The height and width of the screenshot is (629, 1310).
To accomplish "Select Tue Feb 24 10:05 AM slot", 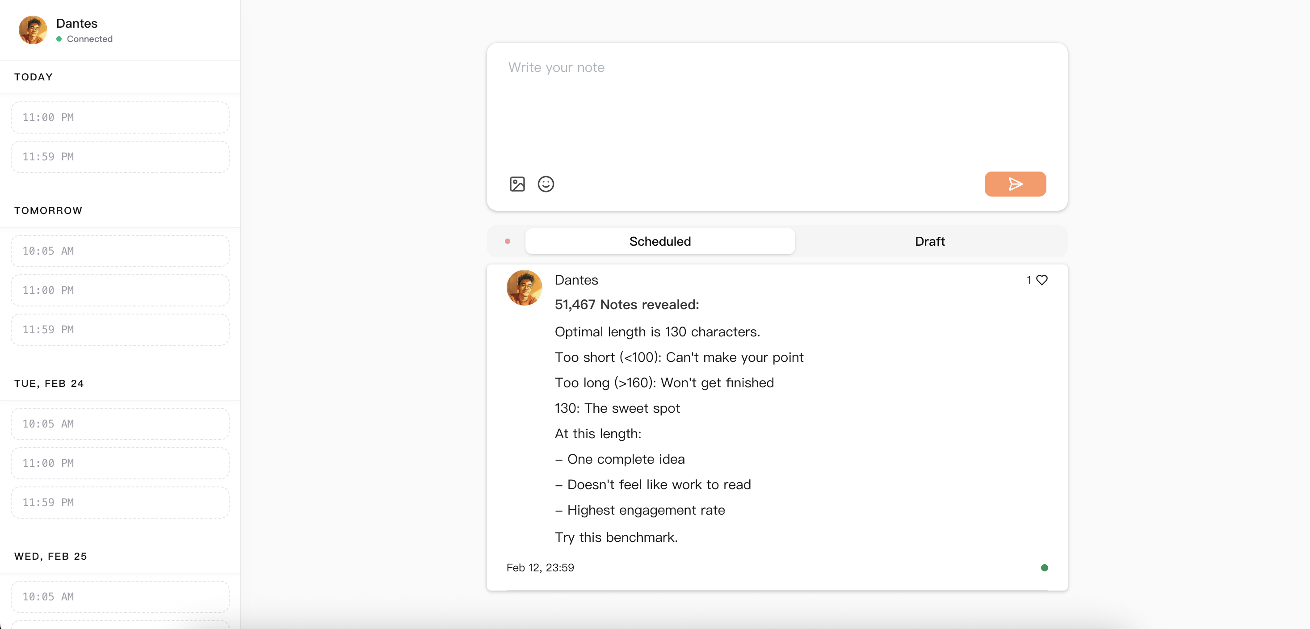I will click(x=120, y=424).
